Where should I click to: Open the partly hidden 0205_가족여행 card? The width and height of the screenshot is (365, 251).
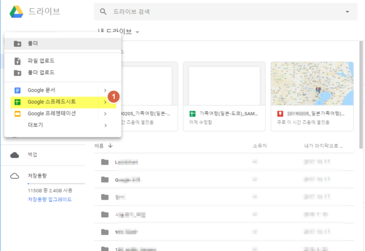(149, 97)
